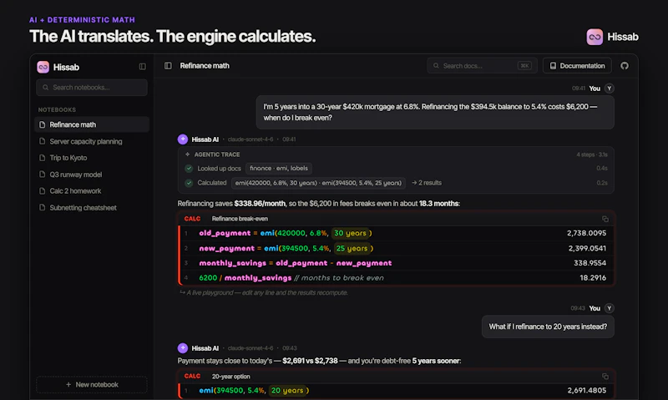
Task: Create a New notebook
Action: point(92,385)
